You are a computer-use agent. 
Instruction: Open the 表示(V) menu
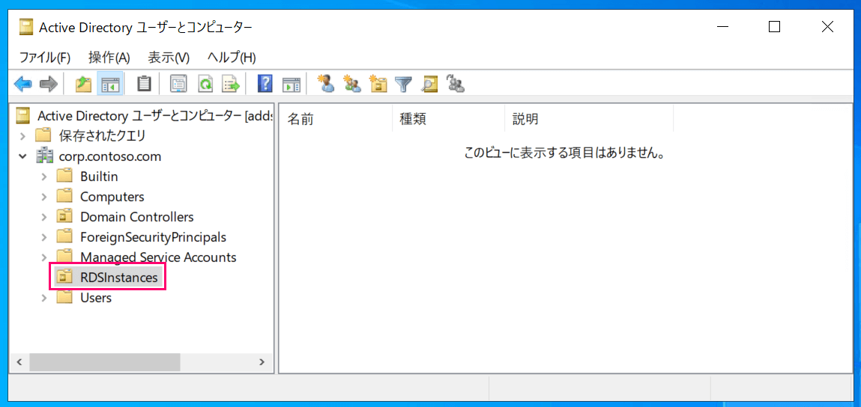pyautogui.click(x=169, y=57)
